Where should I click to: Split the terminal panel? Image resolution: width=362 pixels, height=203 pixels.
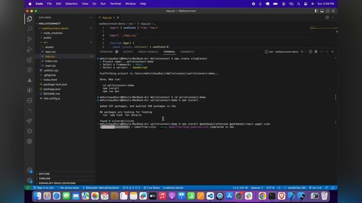(x=311, y=52)
